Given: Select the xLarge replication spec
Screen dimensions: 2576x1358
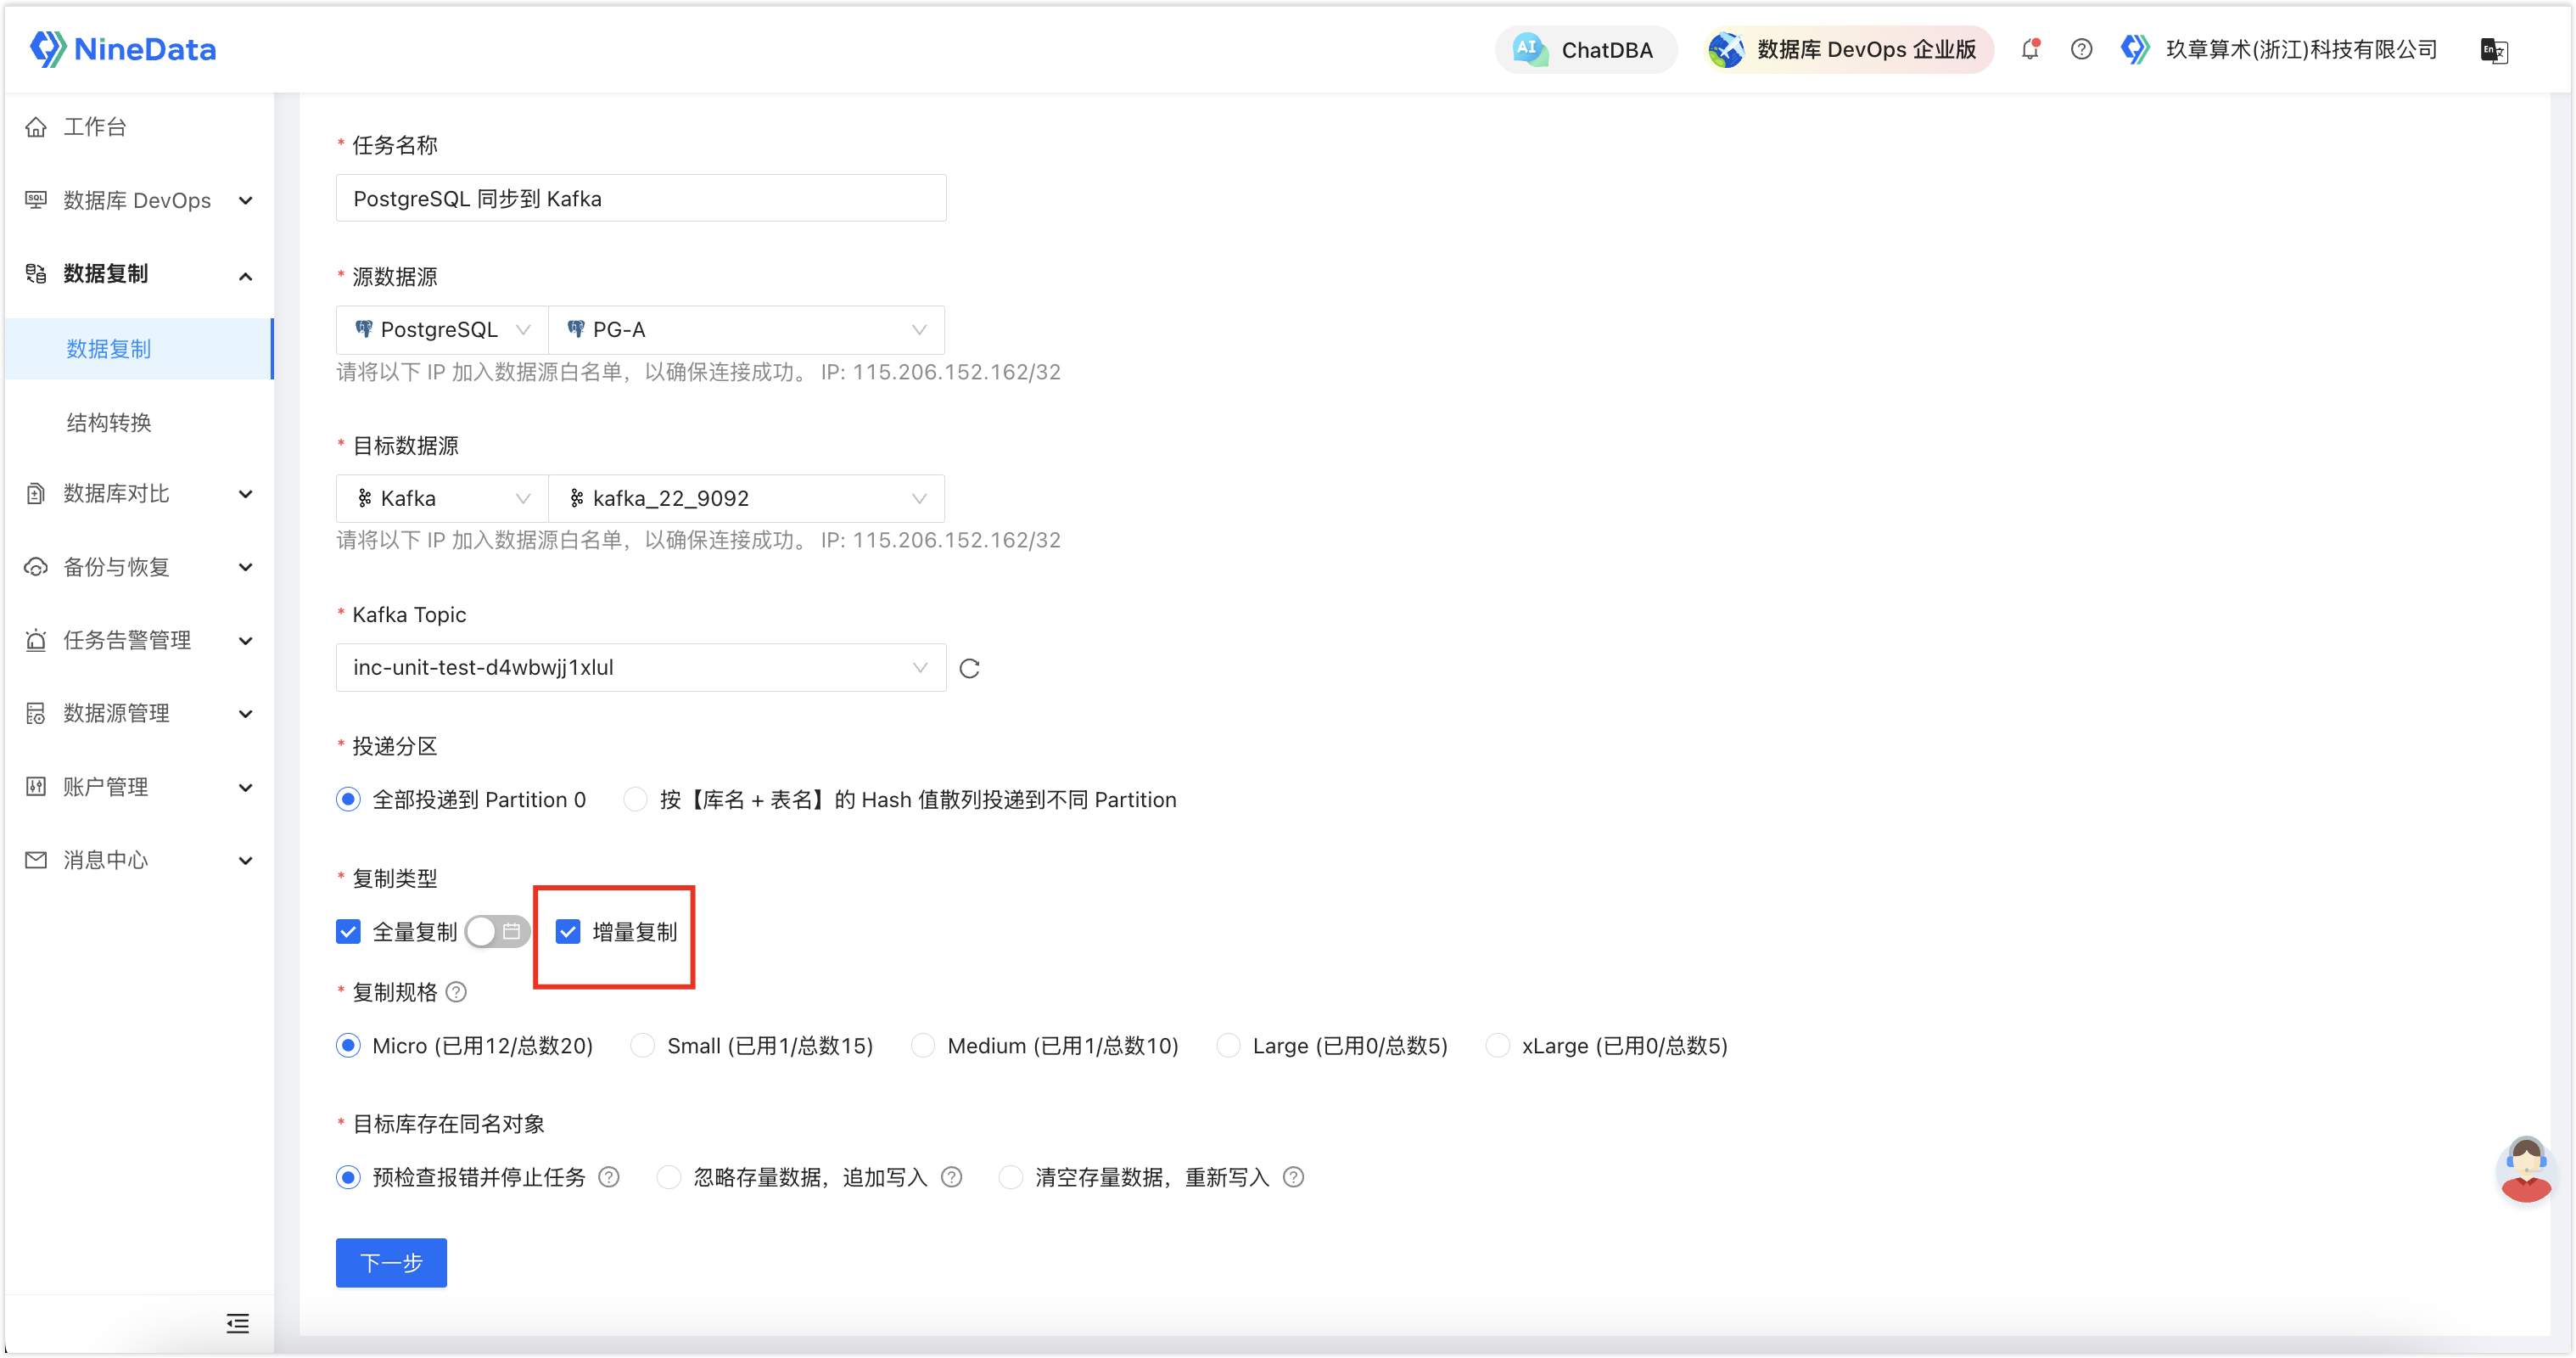Looking at the screenshot, I should [x=1497, y=1045].
